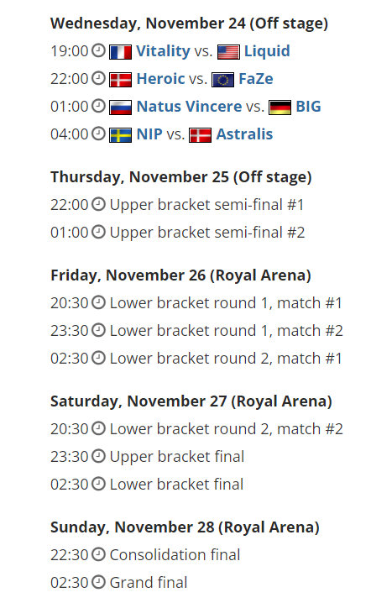Screen dimensions: 371x603
Task: Open the NIP team link
Action: [149, 134]
